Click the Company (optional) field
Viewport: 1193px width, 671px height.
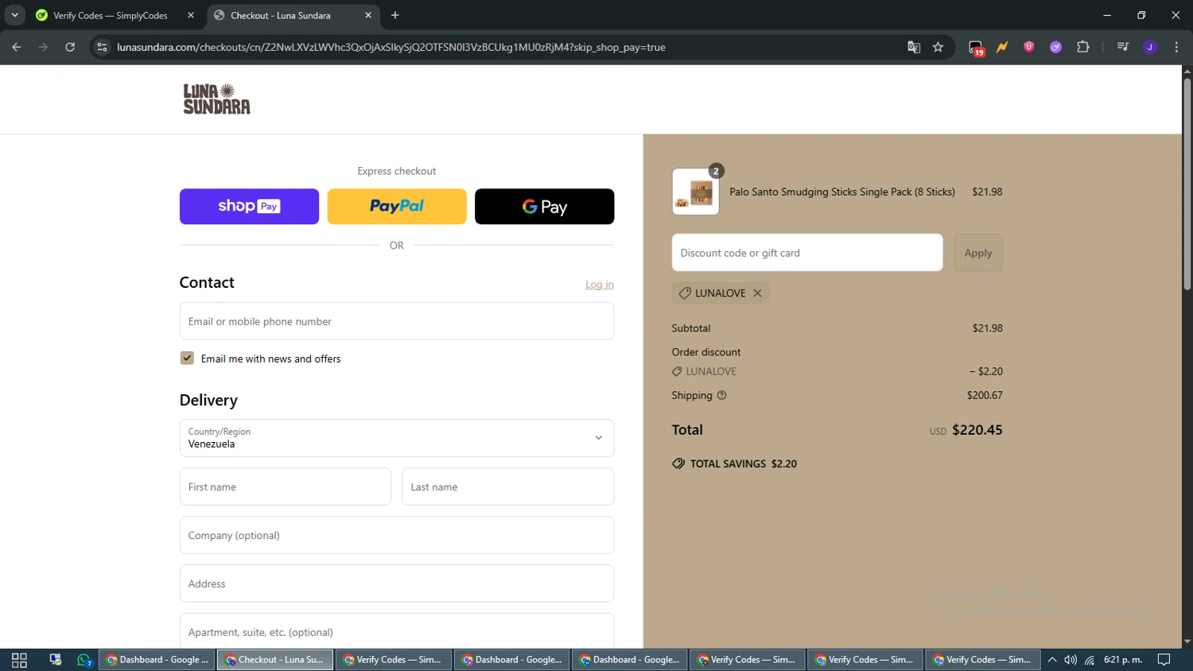(x=397, y=535)
